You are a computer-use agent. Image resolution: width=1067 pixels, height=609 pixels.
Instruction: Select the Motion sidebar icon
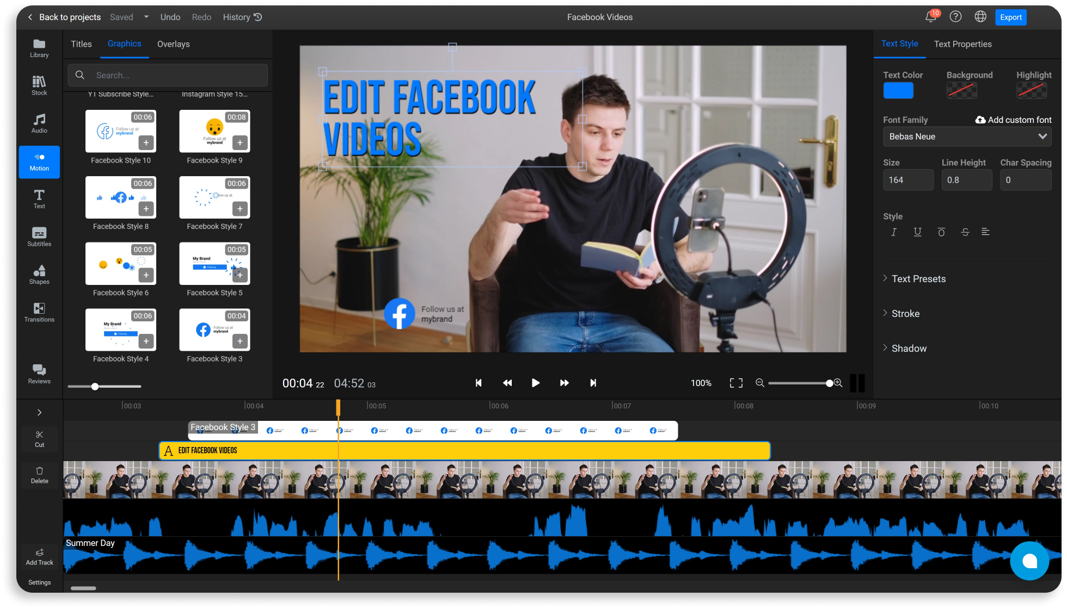39,162
